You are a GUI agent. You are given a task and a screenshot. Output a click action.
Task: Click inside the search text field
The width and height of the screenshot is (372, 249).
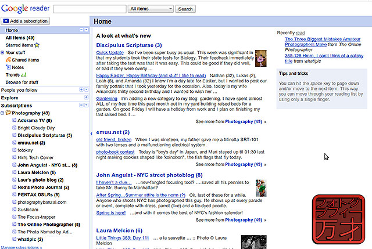point(90,9)
